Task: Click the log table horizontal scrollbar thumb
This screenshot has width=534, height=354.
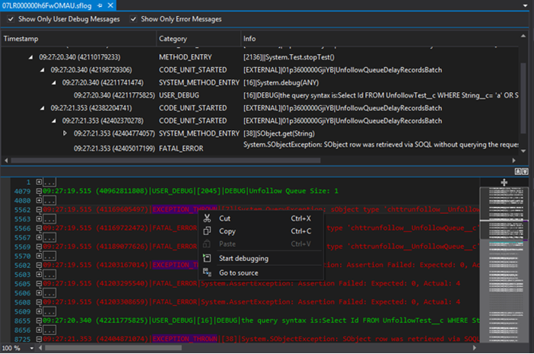Action: point(166,160)
